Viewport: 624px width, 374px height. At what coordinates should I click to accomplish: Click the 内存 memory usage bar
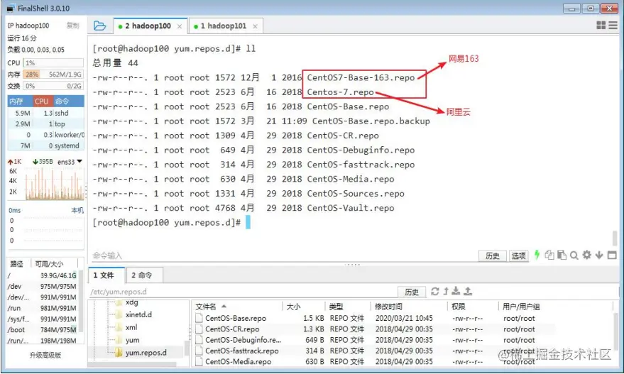coord(53,75)
